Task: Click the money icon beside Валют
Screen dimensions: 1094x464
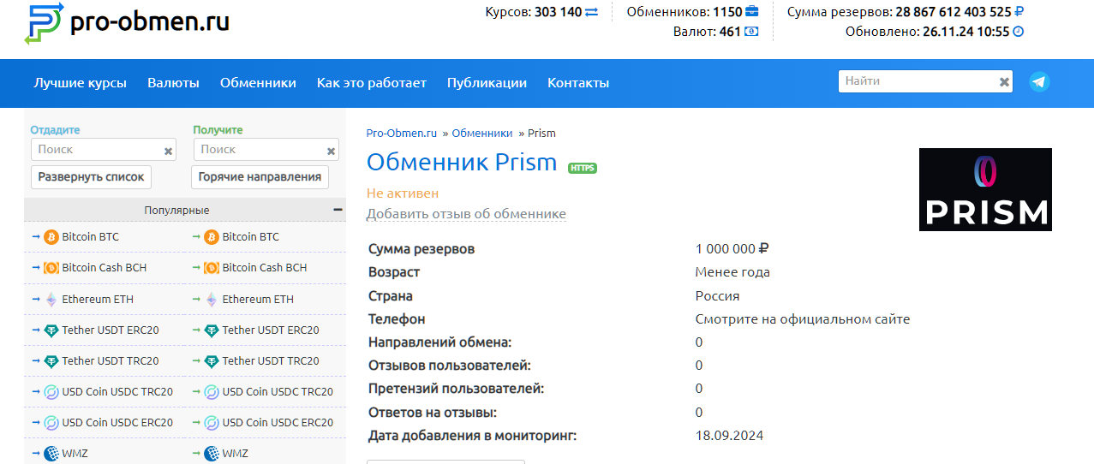Action: point(751,32)
